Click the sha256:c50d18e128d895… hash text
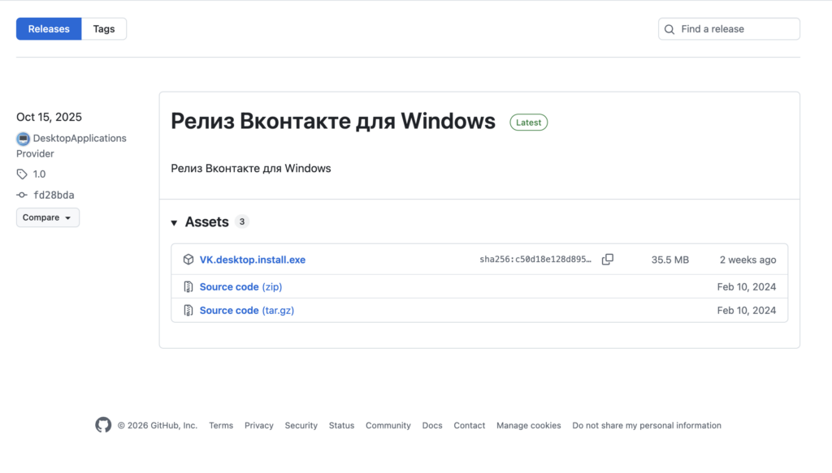Viewport: 832px width, 473px height. 535,260
